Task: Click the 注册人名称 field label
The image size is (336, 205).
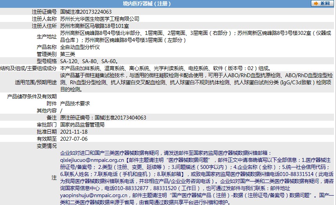Action: point(44,19)
